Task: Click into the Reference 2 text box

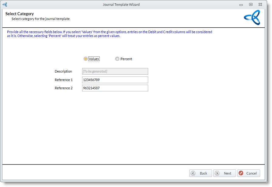Action: 115,88
